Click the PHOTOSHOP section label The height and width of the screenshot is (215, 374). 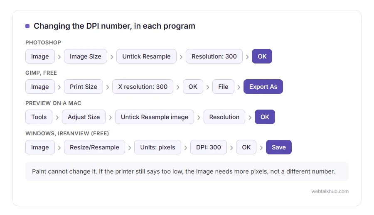coord(43,42)
